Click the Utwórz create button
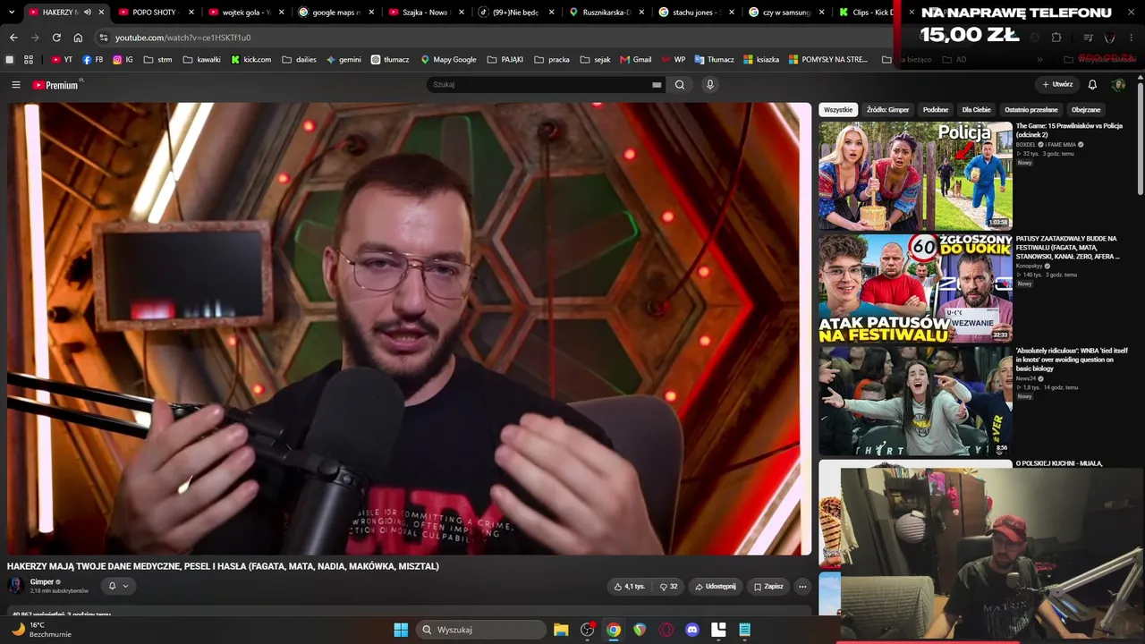This screenshot has height=644, width=1145. click(x=1057, y=85)
